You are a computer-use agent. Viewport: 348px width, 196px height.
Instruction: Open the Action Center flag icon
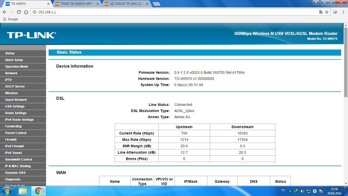pos(321,191)
